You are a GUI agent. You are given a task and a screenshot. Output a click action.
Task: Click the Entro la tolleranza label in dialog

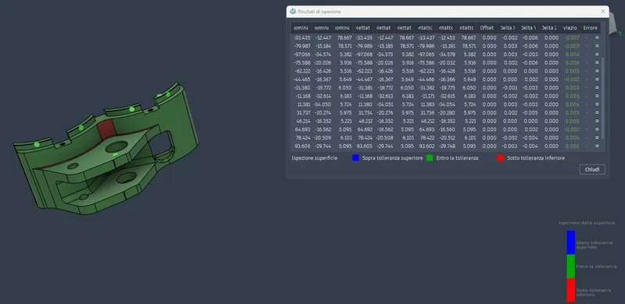point(457,158)
